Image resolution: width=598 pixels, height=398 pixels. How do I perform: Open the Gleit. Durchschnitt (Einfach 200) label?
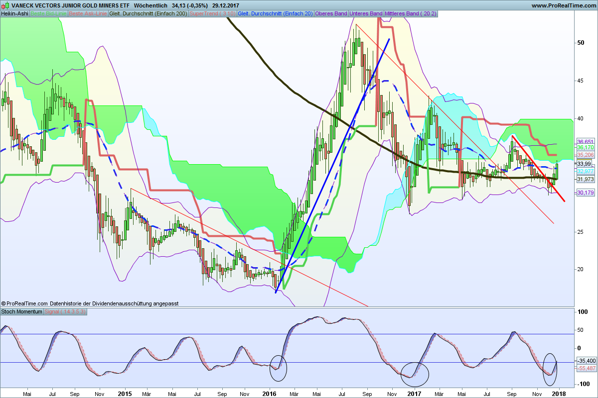148,13
